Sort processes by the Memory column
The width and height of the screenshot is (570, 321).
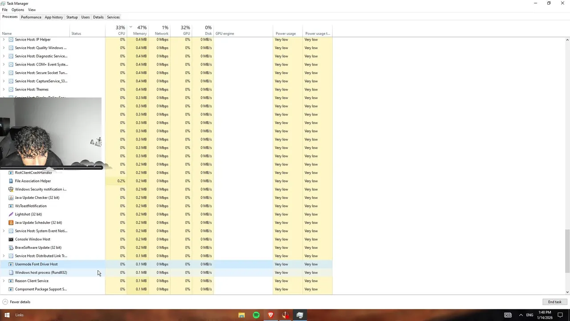point(138,30)
